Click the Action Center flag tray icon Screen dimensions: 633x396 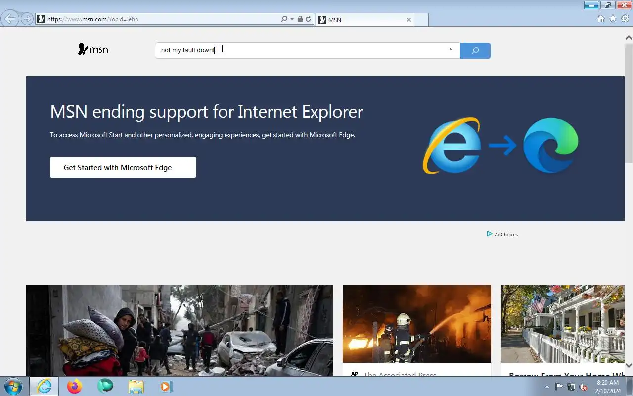pos(559,387)
